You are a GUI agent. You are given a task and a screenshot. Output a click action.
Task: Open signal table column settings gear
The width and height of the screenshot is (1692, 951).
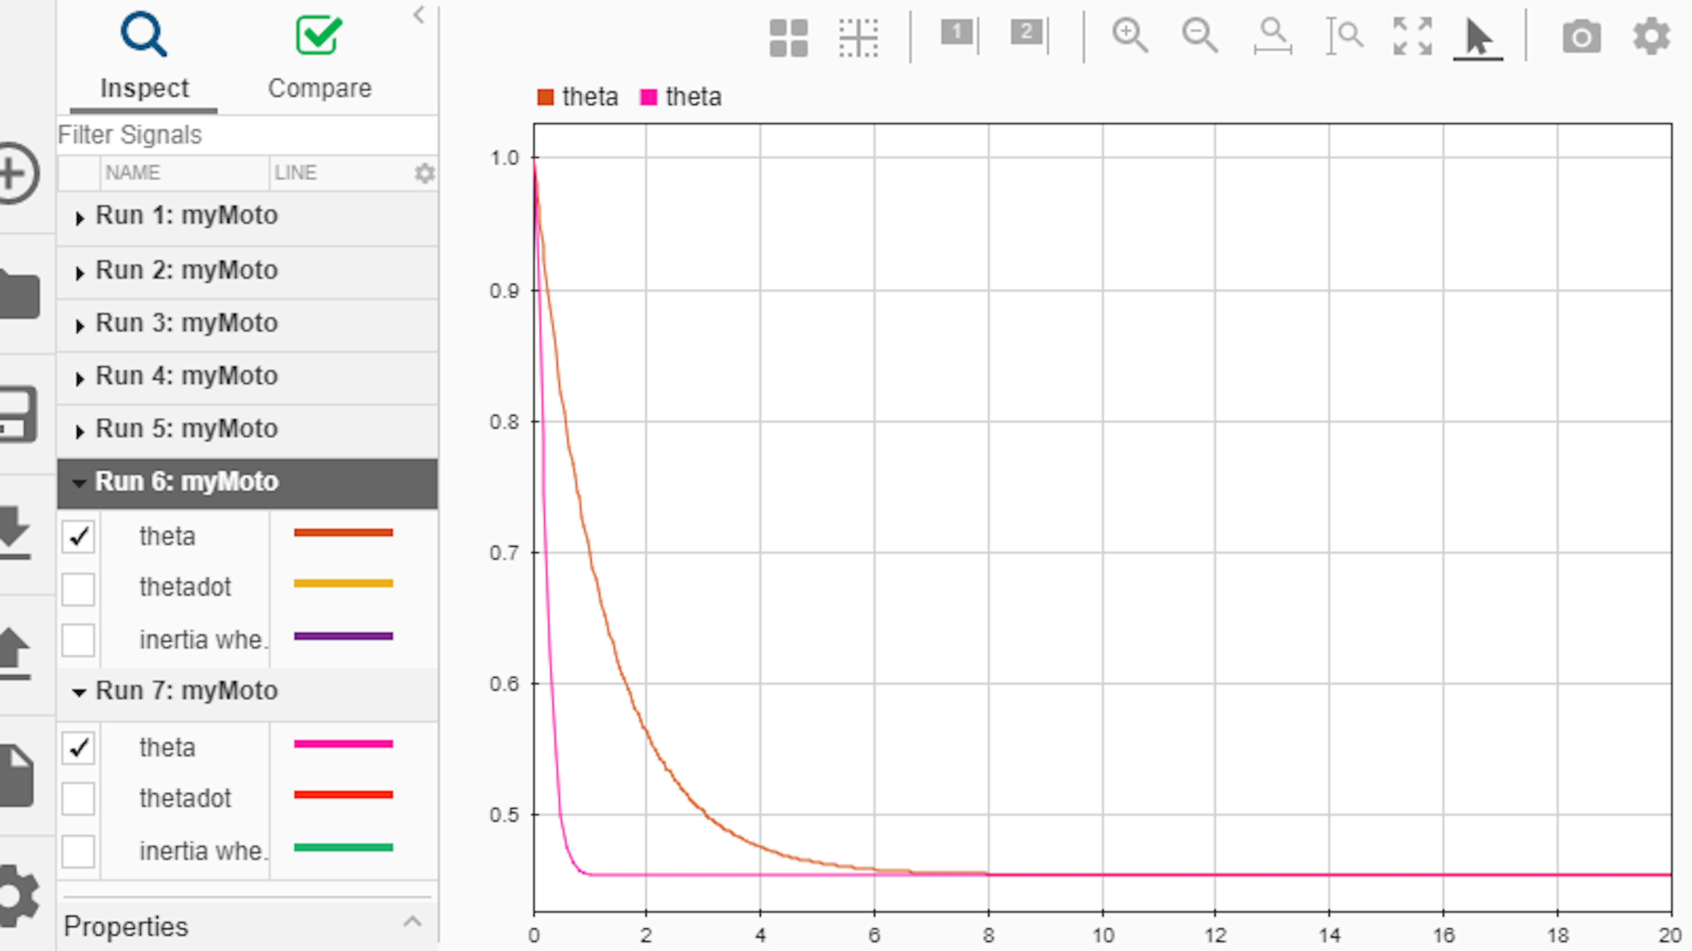coord(424,173)
